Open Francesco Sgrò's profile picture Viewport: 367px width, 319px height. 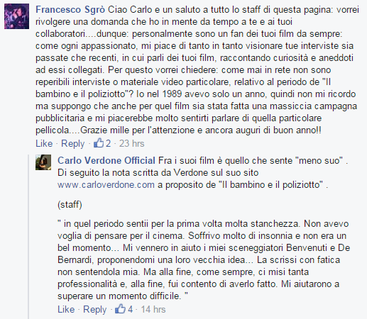point(16,16)
